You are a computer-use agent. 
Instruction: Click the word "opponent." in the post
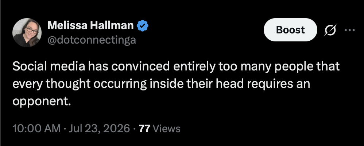tap(41, 102)
